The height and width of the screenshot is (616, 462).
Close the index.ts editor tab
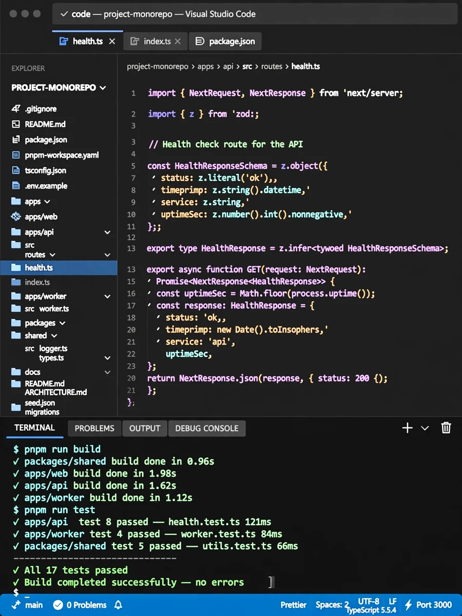coord(178,42)
